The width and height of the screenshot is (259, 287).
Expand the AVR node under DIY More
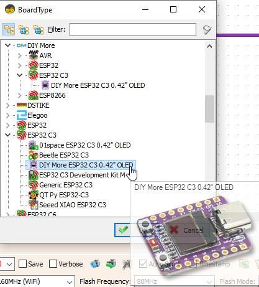pyautogui.click(x=19, y=55)
